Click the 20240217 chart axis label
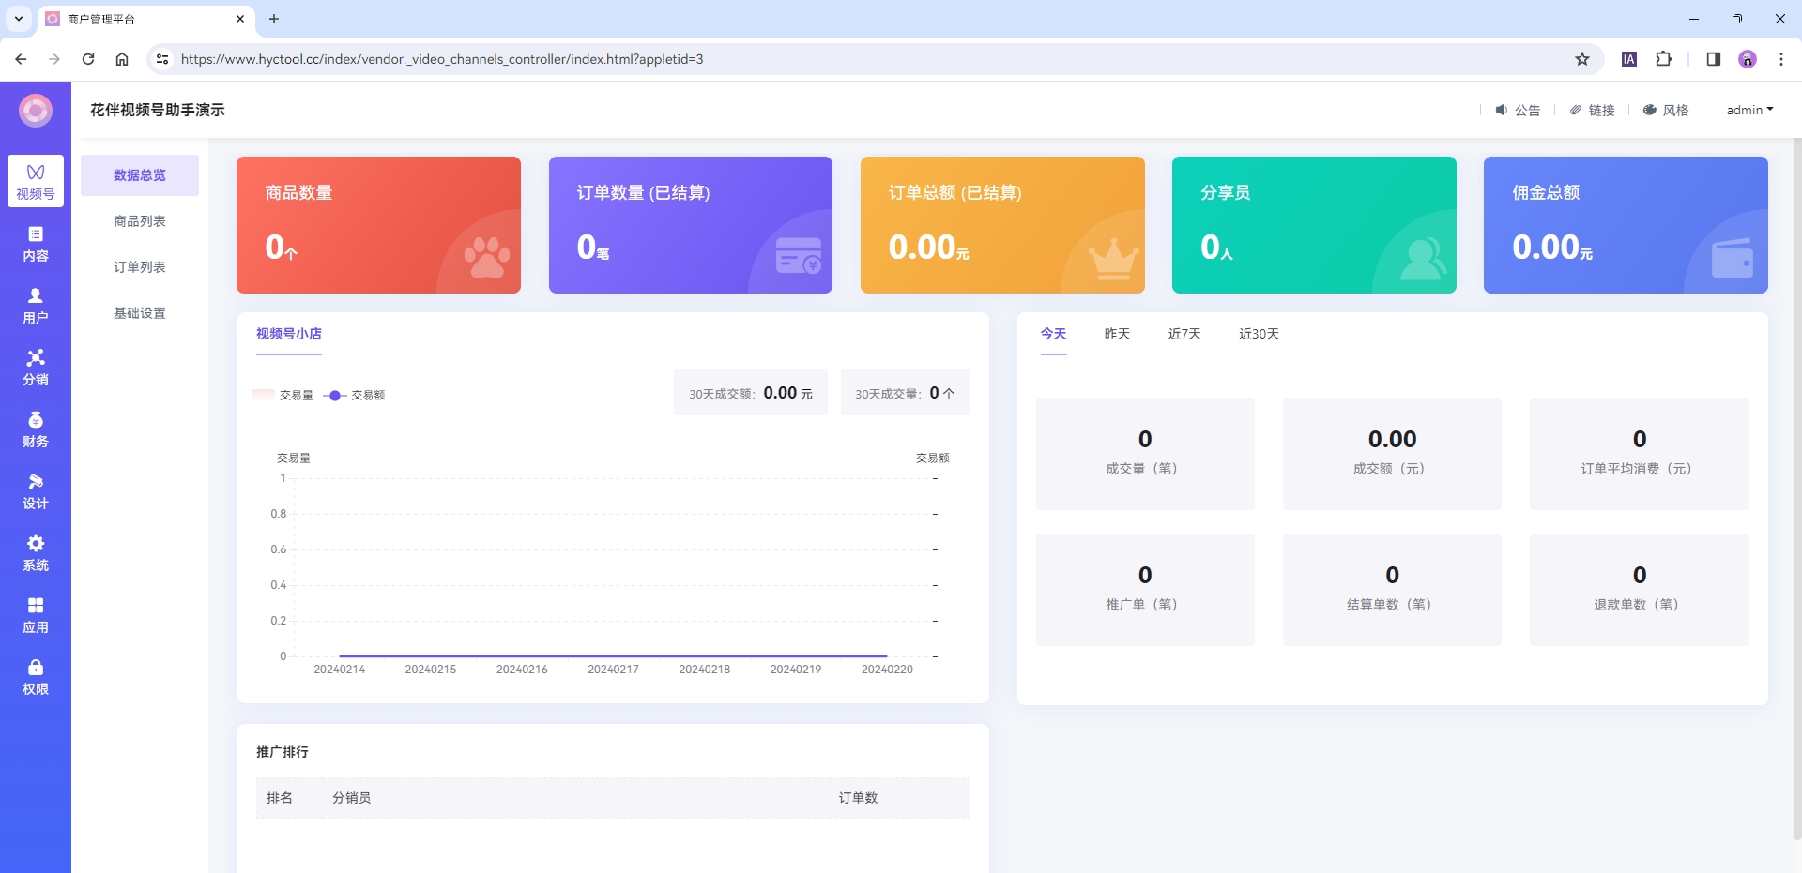The width and height of the screenshot is (1802, 873). click(613, 670)
